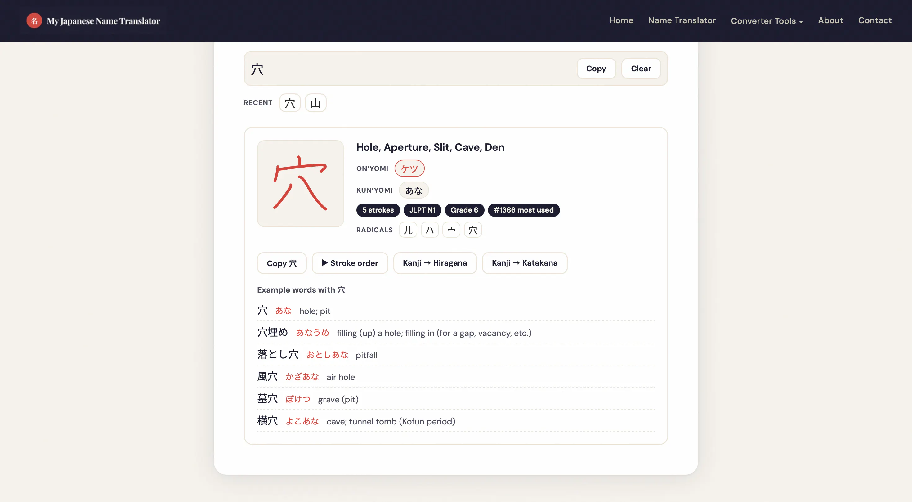Click example word 墓穴 grave (pit)
Viewport: 912px width, 502px height.
[456, 399]
